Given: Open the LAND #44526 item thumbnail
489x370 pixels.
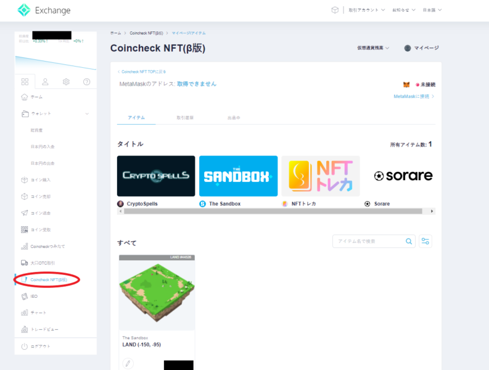Looking at the screenshot, I should [x=157, y=293].
